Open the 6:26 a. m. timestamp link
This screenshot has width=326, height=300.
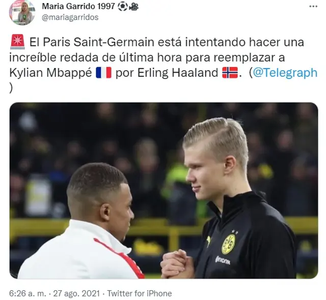[28, 293]
